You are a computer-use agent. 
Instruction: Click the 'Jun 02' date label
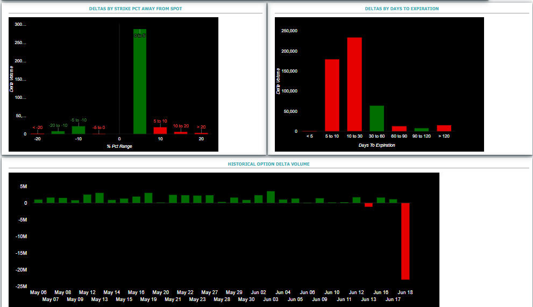(258, 292)
